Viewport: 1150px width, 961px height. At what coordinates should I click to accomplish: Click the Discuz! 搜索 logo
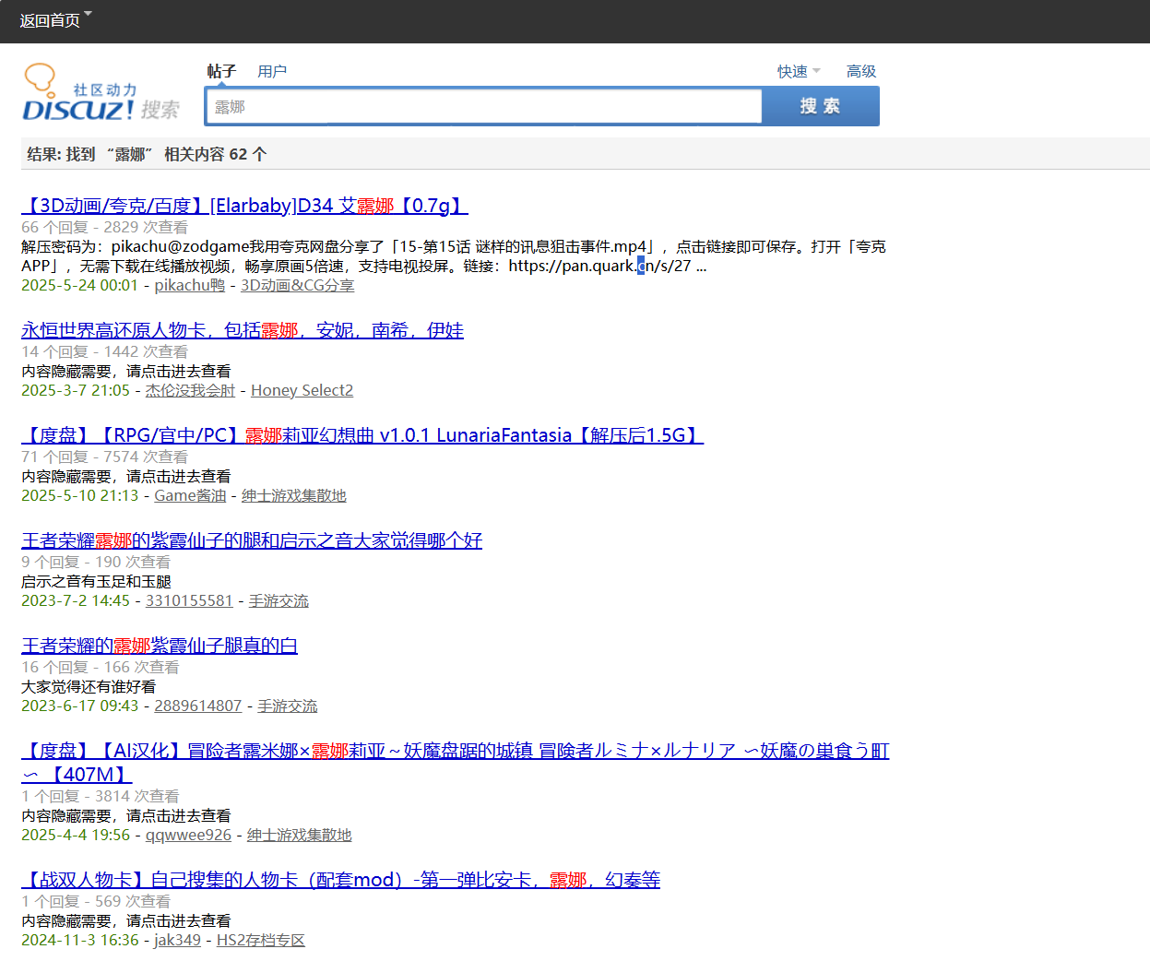pyautogui.click(x=101, y=93)
